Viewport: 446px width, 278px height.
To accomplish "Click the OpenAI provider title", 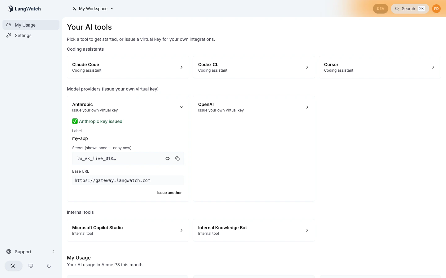I will (206, 104).
